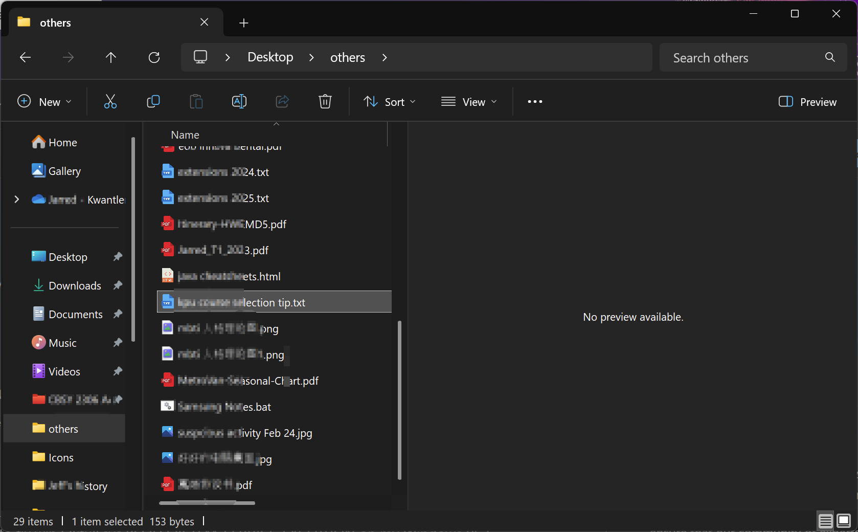
Task: Paste from the clipboard
Action: tap(196, 101)
